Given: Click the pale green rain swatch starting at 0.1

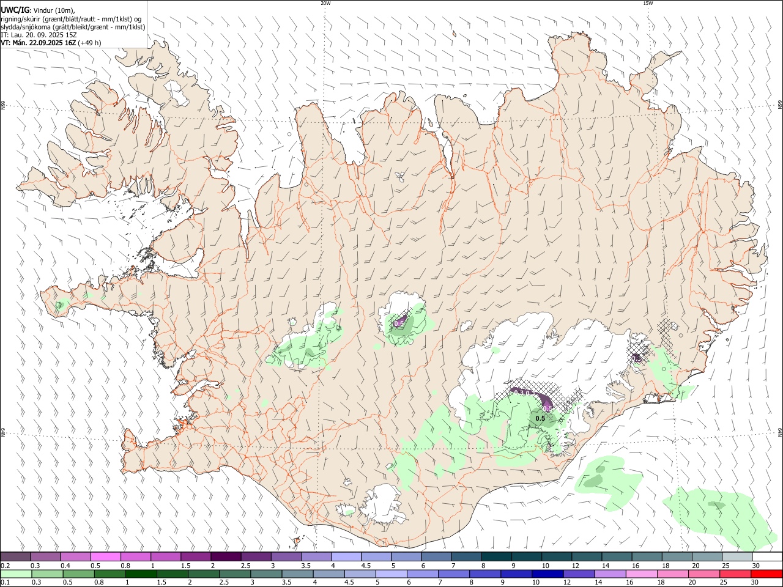Looking at the screenshot, I should coord(16,574).
